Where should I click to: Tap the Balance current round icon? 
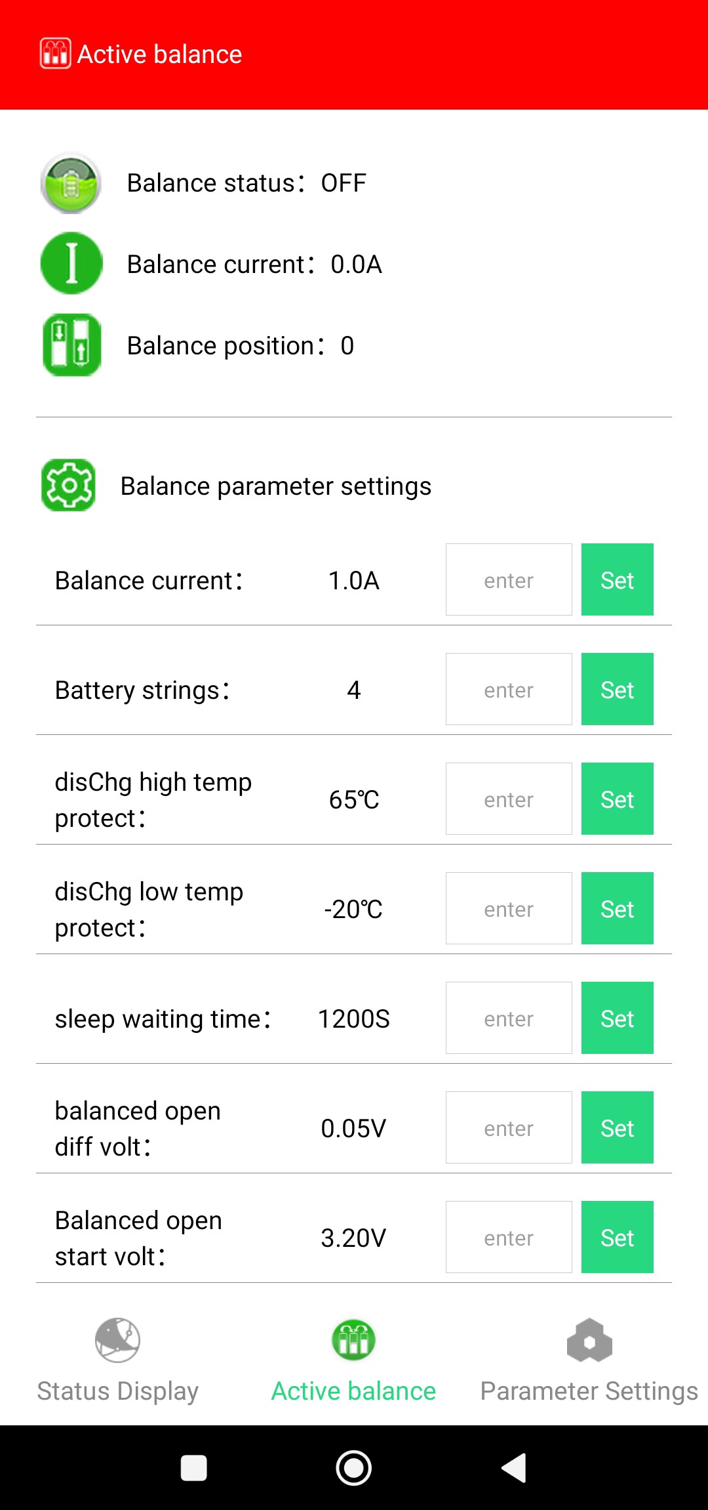point(71,263)
